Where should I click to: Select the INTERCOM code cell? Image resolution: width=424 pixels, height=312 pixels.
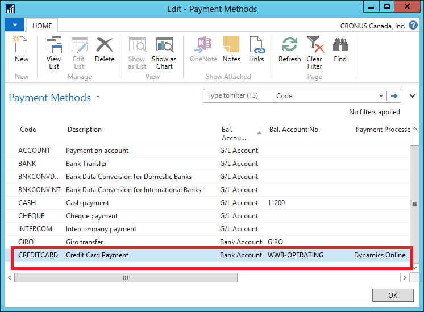pyautogui.click(x=35, y=228)
